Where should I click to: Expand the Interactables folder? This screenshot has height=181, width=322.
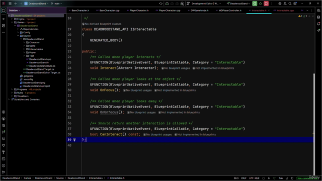24,49
